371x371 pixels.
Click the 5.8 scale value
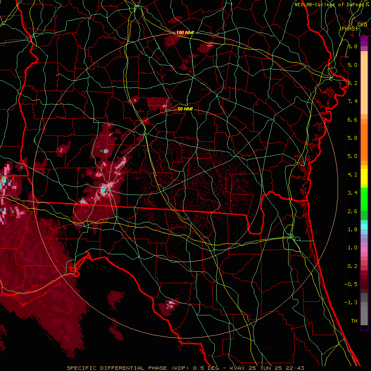click(x=352, y=138)
